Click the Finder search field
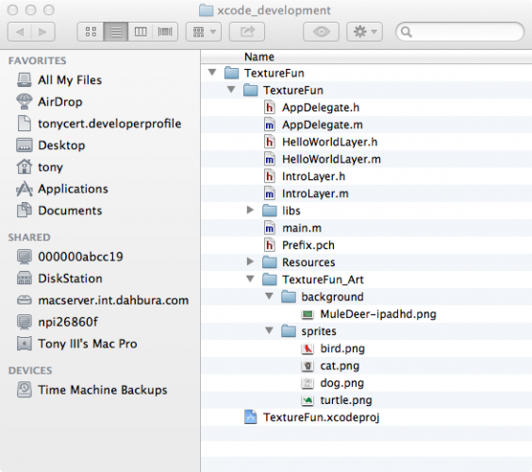 [459, 32]
